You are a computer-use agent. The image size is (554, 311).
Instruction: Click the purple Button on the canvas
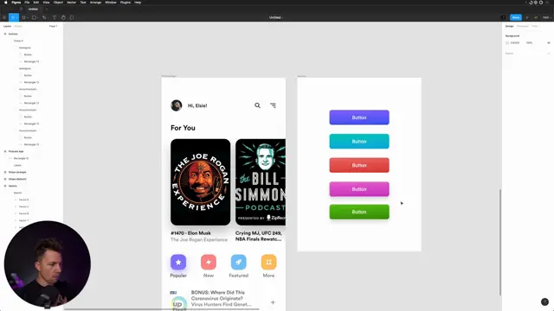click(x=359, y=117)
